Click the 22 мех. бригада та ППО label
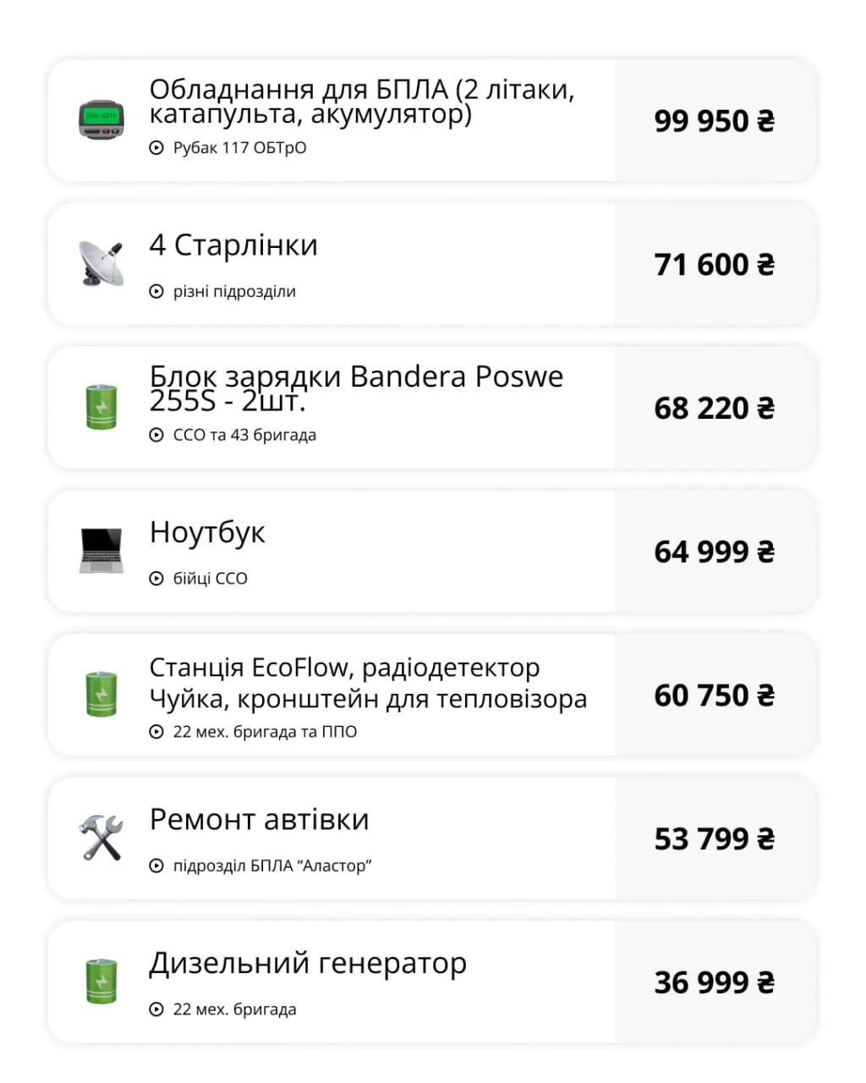The height and width of the screenshot is (1083, 866). pos(265,732)
